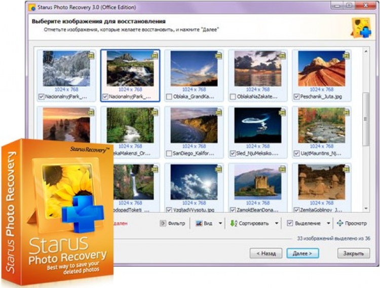Select the waterfall NacionalnyjPark thumbnail
The height and width of the screenshot is (288, 380).
tap(130, 68)
